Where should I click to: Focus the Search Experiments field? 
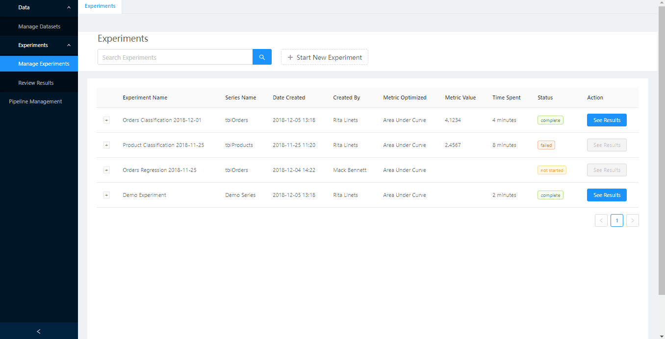point(175,57)
